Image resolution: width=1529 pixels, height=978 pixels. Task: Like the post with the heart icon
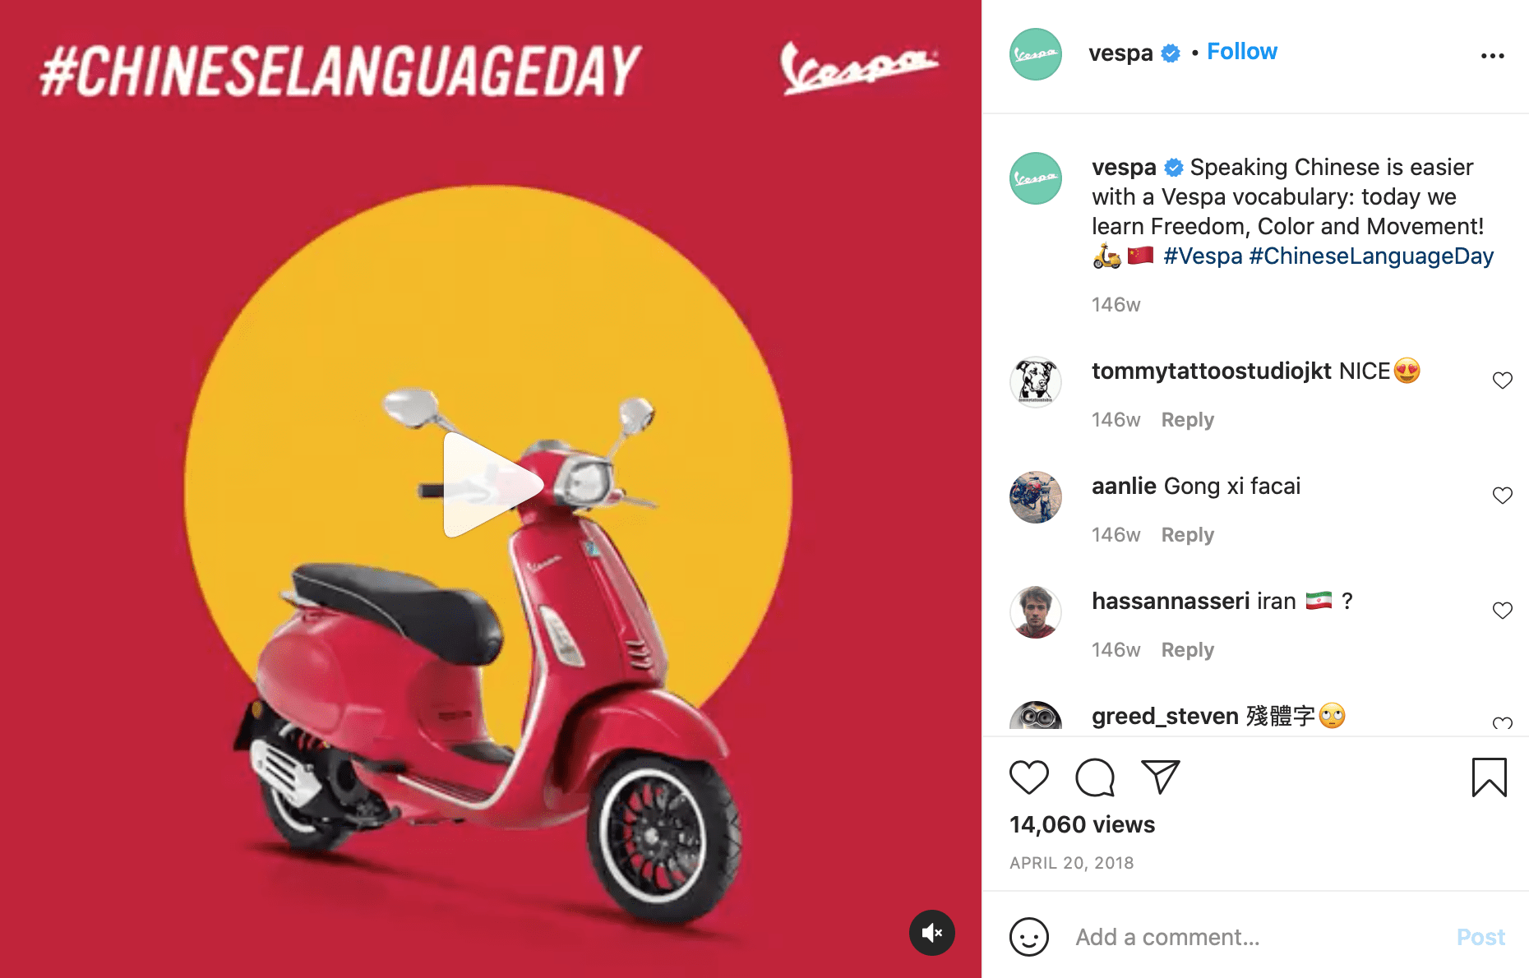pos(1028,777)
